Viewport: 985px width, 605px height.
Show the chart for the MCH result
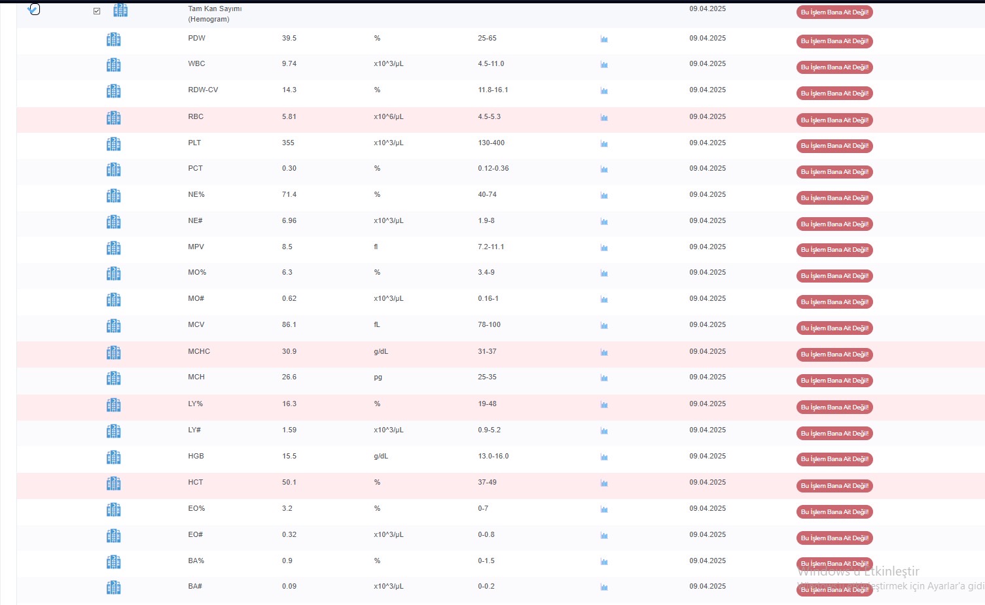coord(604,378)
